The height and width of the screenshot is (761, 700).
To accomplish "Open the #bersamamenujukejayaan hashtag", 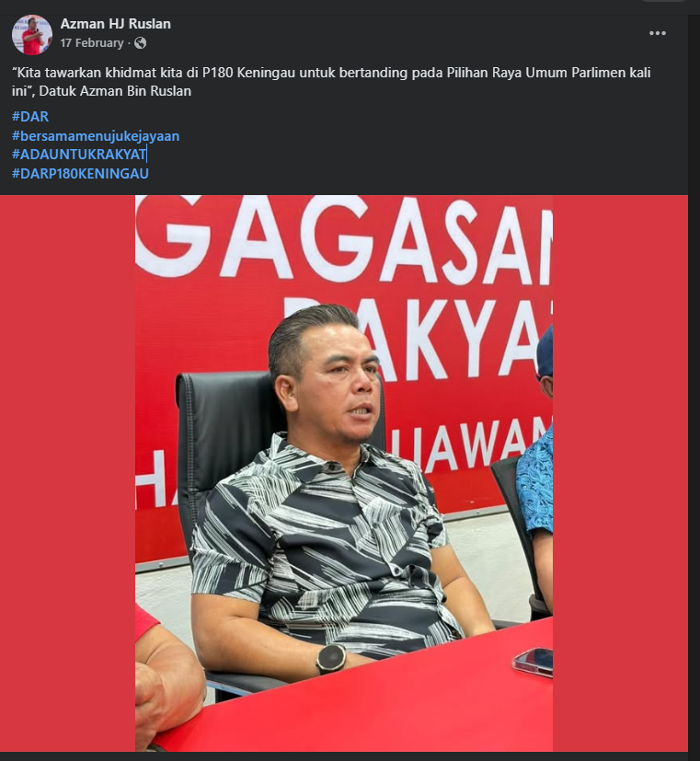I will [96, 136].
